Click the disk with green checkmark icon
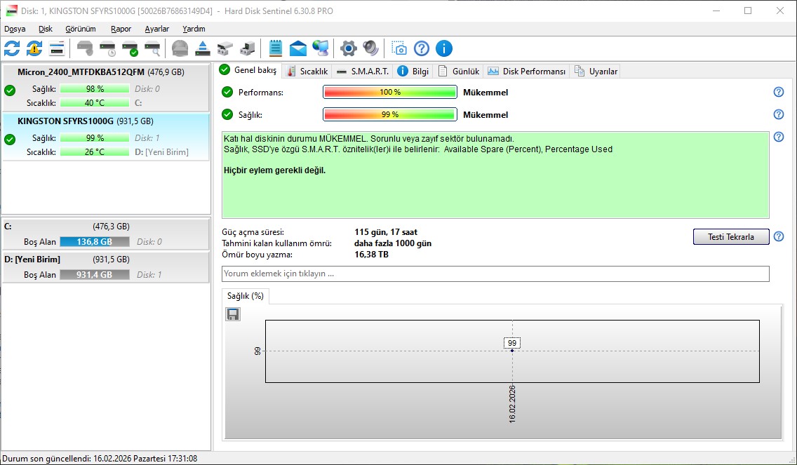 coord(130,48)
